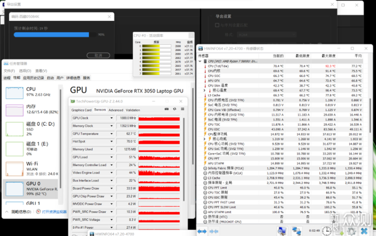Open 进程 tab in Task Manager

[7, 78]
